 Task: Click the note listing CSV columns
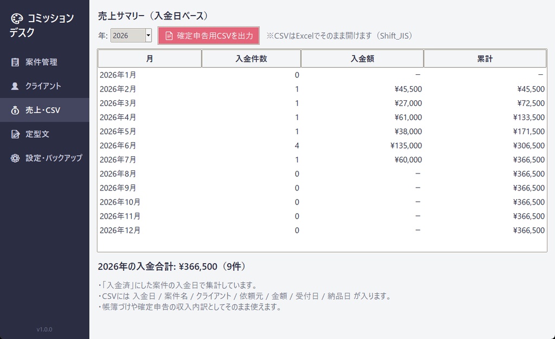click(245, 296)
